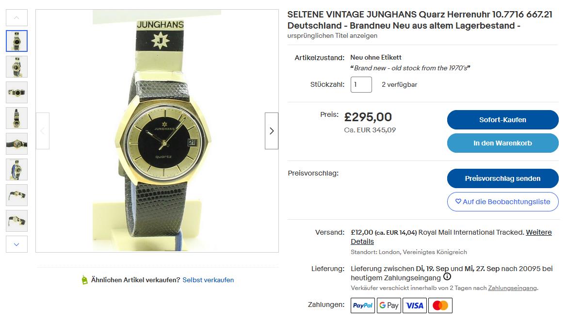567x321 pixels.
Task: Click the delivery info circle icon
Action: 447,277
